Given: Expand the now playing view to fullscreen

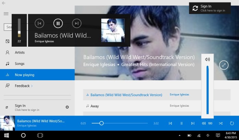Looking at the screenshot, I should pyautogui.click(x=224, y=65).
